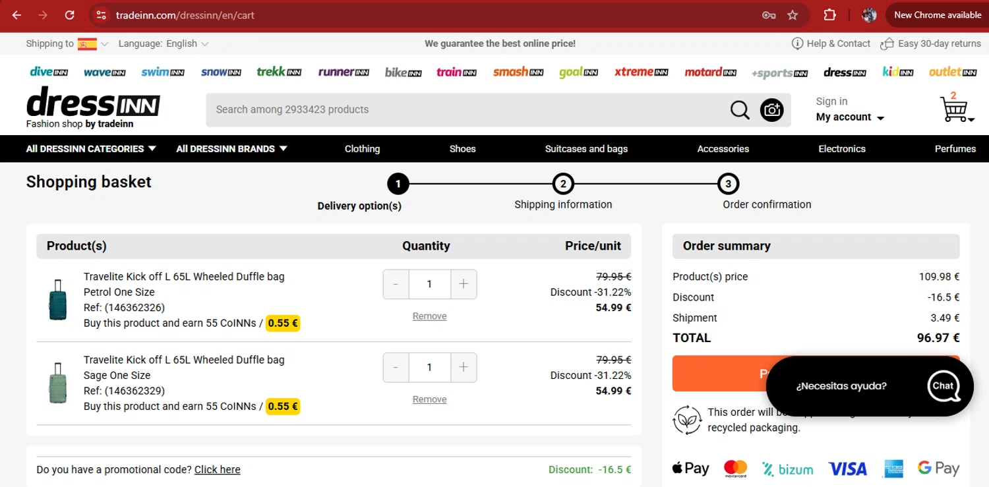Viewport: 989px width, 487px height.
Task: Click the Help & Contact link
Action: (x=831, y=43)
